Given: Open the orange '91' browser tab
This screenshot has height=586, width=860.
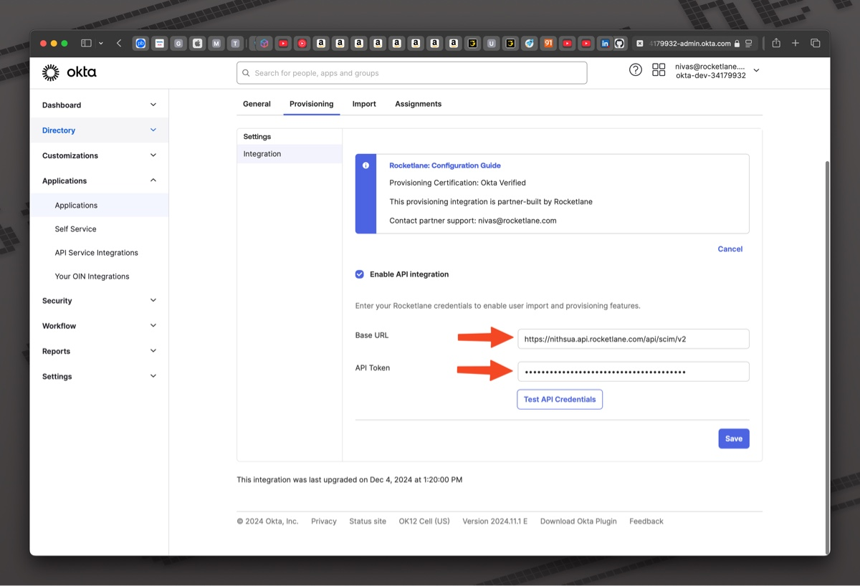Looking at the screenshot, I should 548,43.
